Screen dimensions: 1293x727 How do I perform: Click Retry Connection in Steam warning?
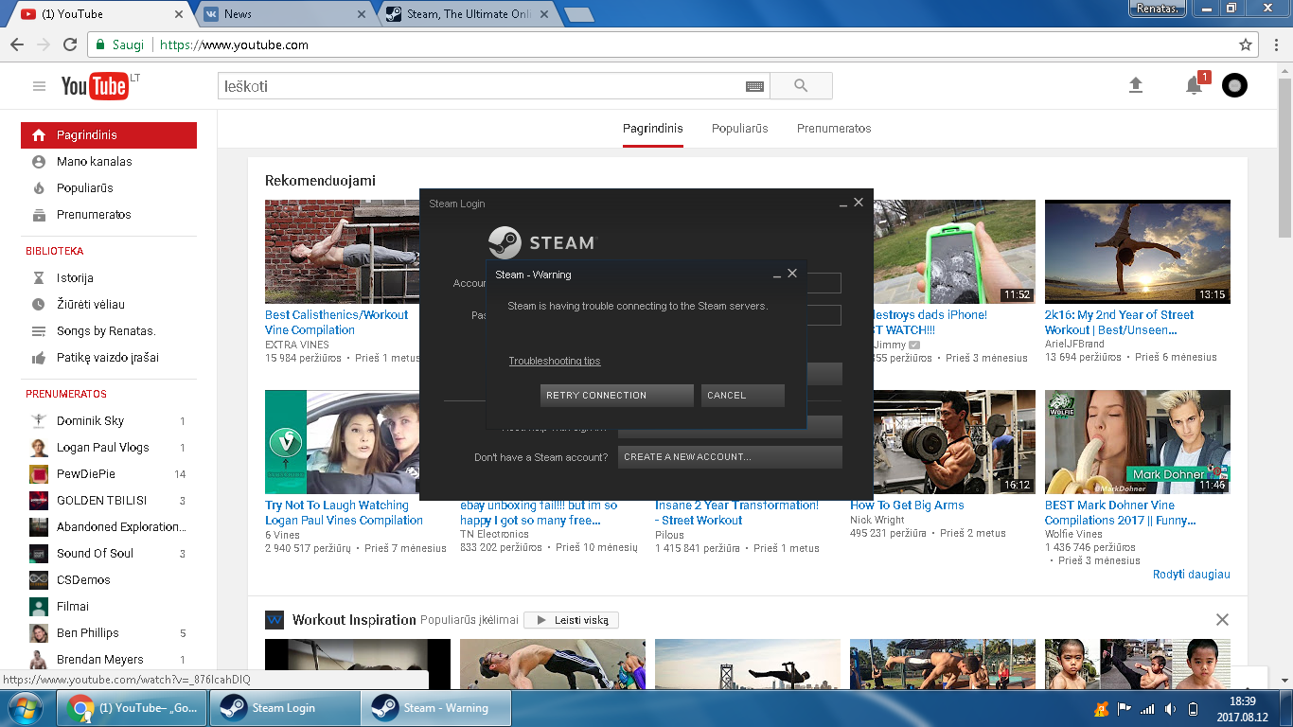tap(616, 396)
